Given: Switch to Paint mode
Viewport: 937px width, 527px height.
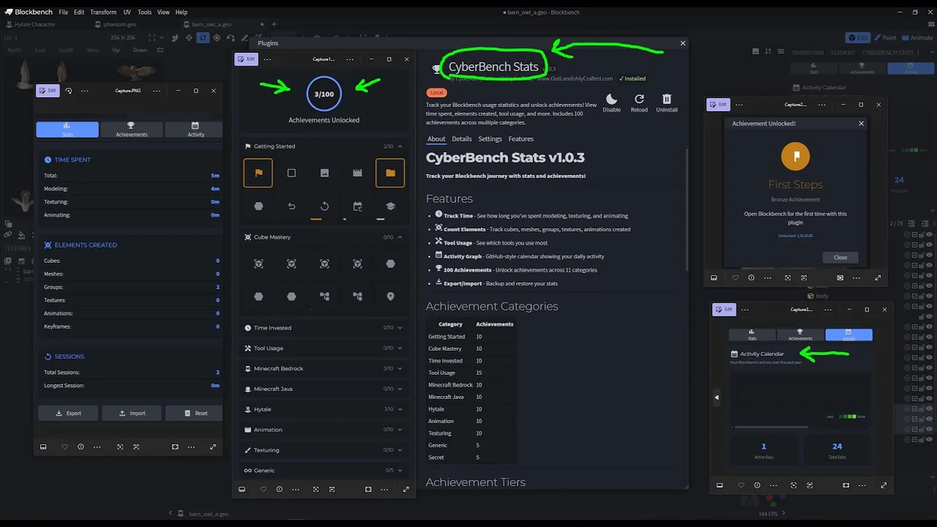Looking at the screenshot, I should pyautogui.click(x=885, y=37).
